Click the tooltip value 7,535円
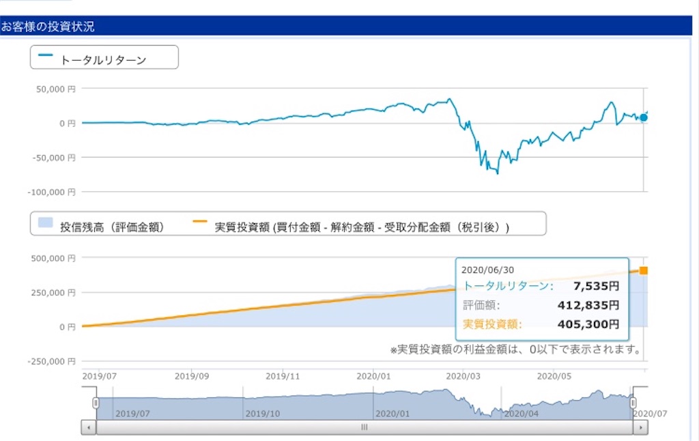The width and height of the screenshot is (699, 441). tap(596, 286)
